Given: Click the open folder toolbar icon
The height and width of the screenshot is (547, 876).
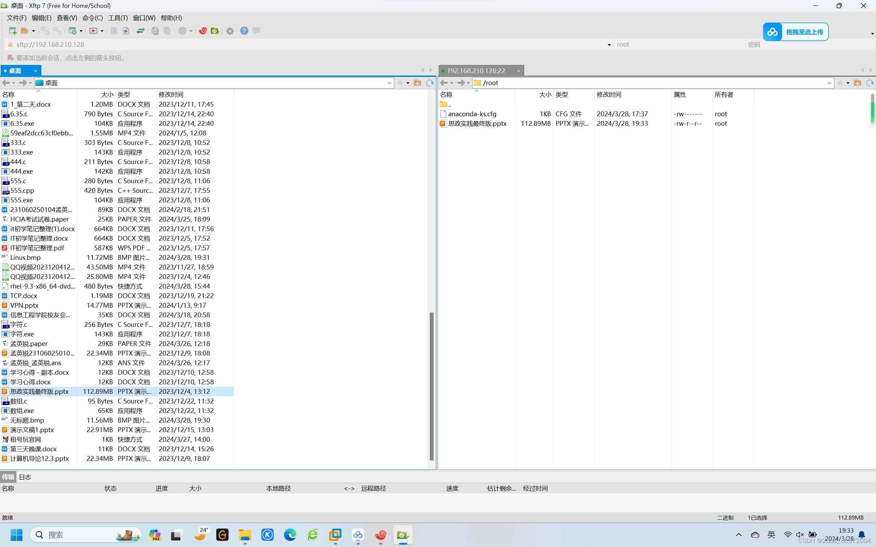Looking at the screenshot, I should tap(25, 31).
